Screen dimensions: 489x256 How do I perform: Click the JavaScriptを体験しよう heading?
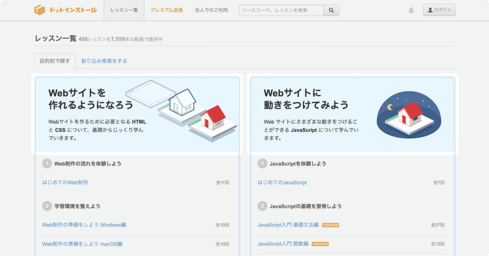point(298,163)
